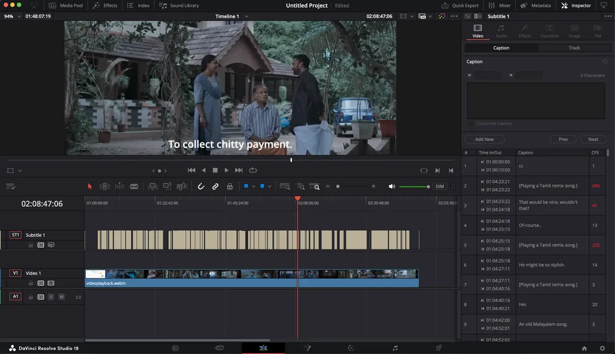Open the Mixer panel
Screen dimensions: 615x354
point(499,5)
